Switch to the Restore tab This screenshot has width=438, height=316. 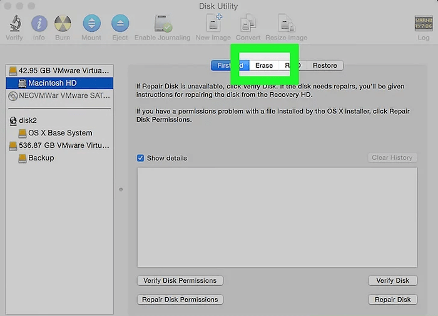point(325,65)
